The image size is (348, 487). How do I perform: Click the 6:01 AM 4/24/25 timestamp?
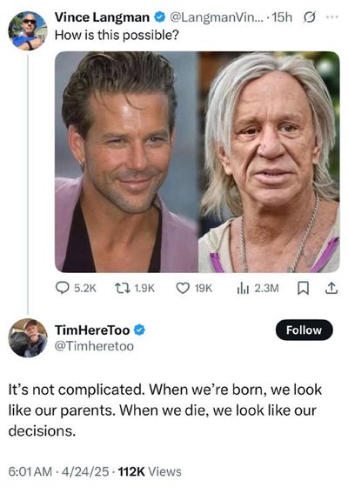click(59, 471)
